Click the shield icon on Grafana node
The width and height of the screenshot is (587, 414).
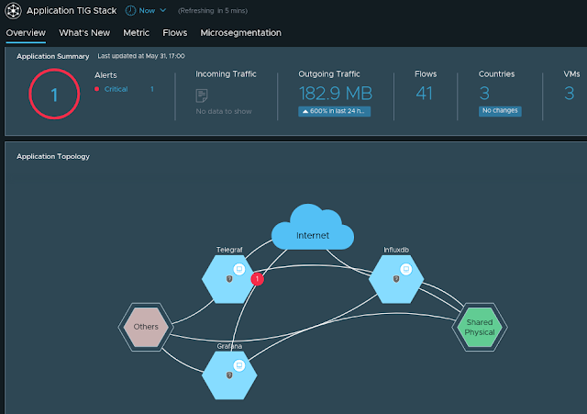click(x=229, y=375)
